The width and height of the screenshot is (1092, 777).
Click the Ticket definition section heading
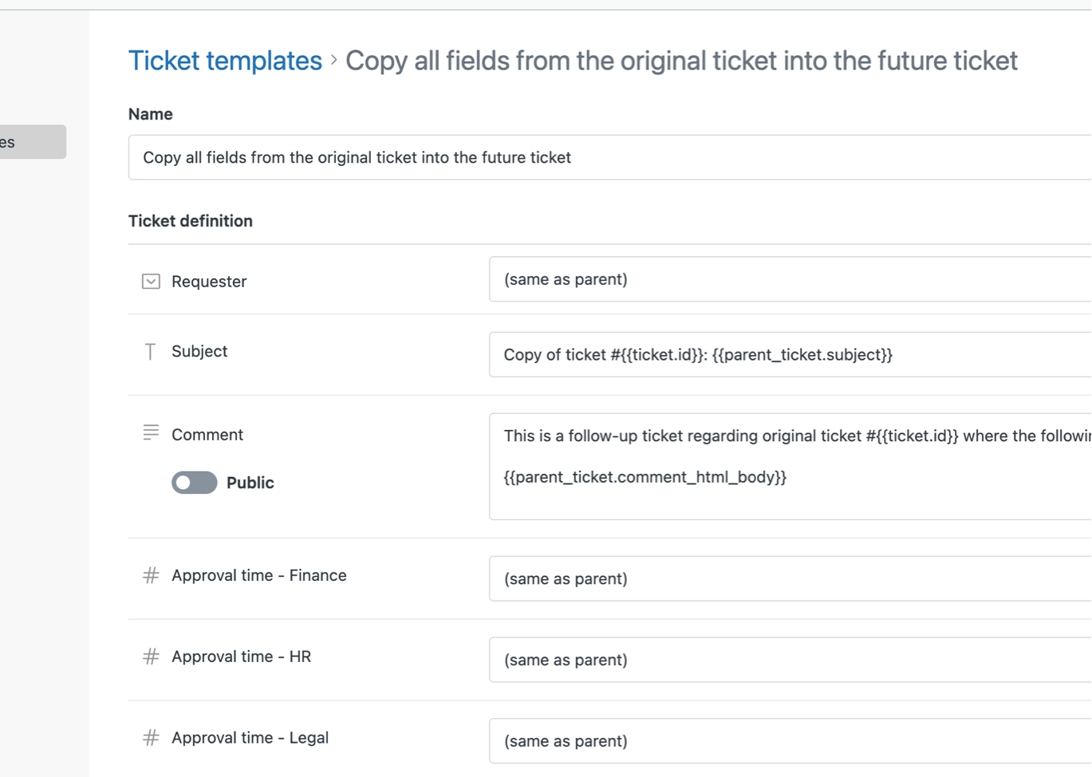coord(191,221)
